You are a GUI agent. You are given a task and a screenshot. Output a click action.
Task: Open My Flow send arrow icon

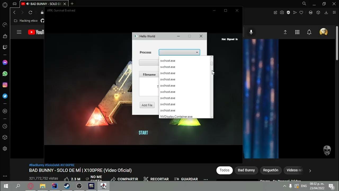pyautogui.click(x=295, y=12)
